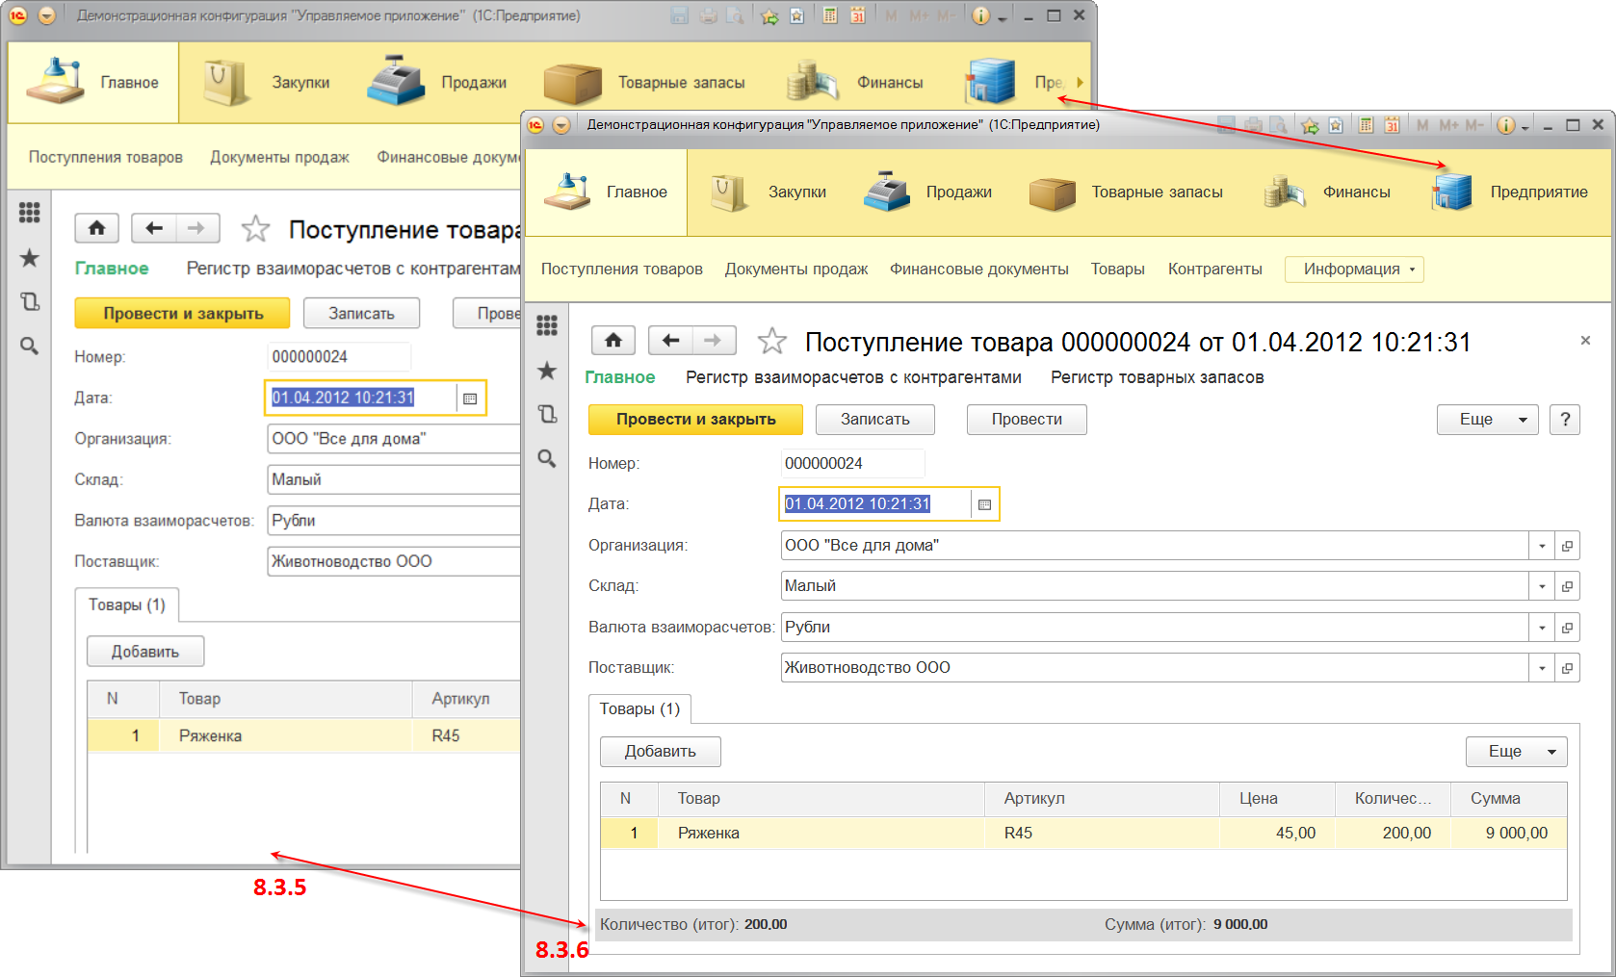Open date calendar picker in back window
1616x977 pixels.
470,399
